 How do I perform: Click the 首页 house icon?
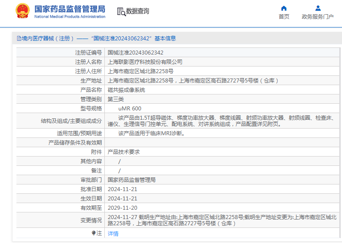point(284,8)
